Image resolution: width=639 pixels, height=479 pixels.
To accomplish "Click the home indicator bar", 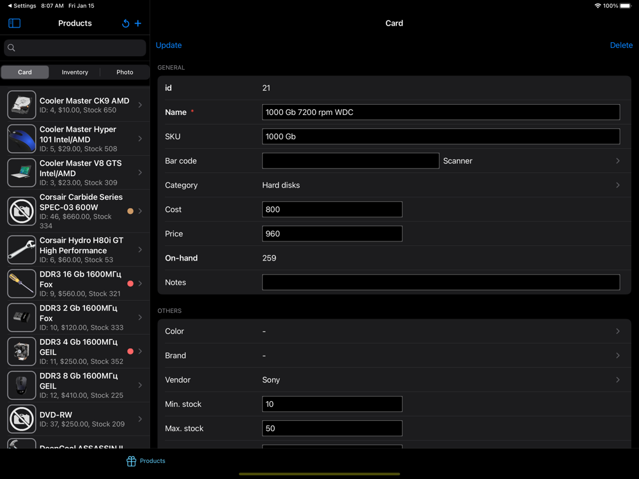I will 319,474.
